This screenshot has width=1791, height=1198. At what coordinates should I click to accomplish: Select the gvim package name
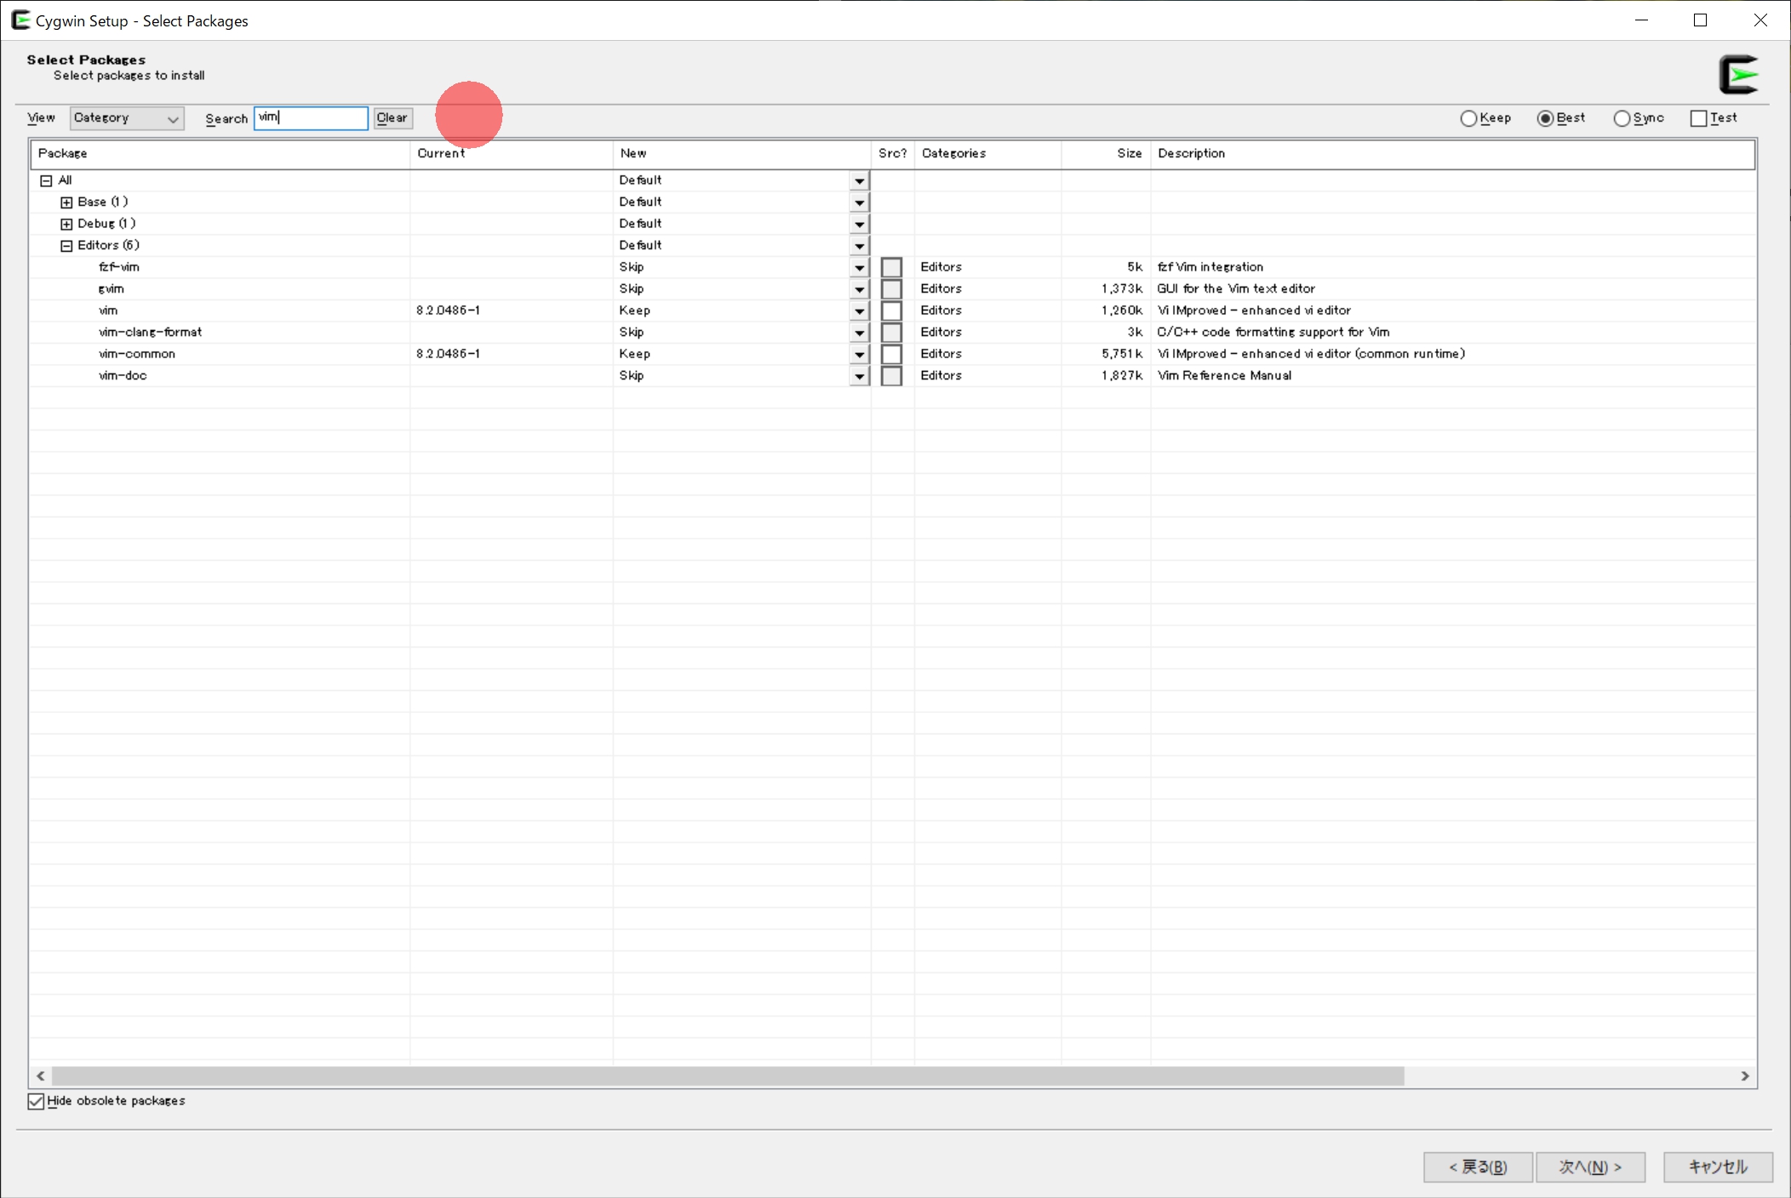(x=112, y=289)
